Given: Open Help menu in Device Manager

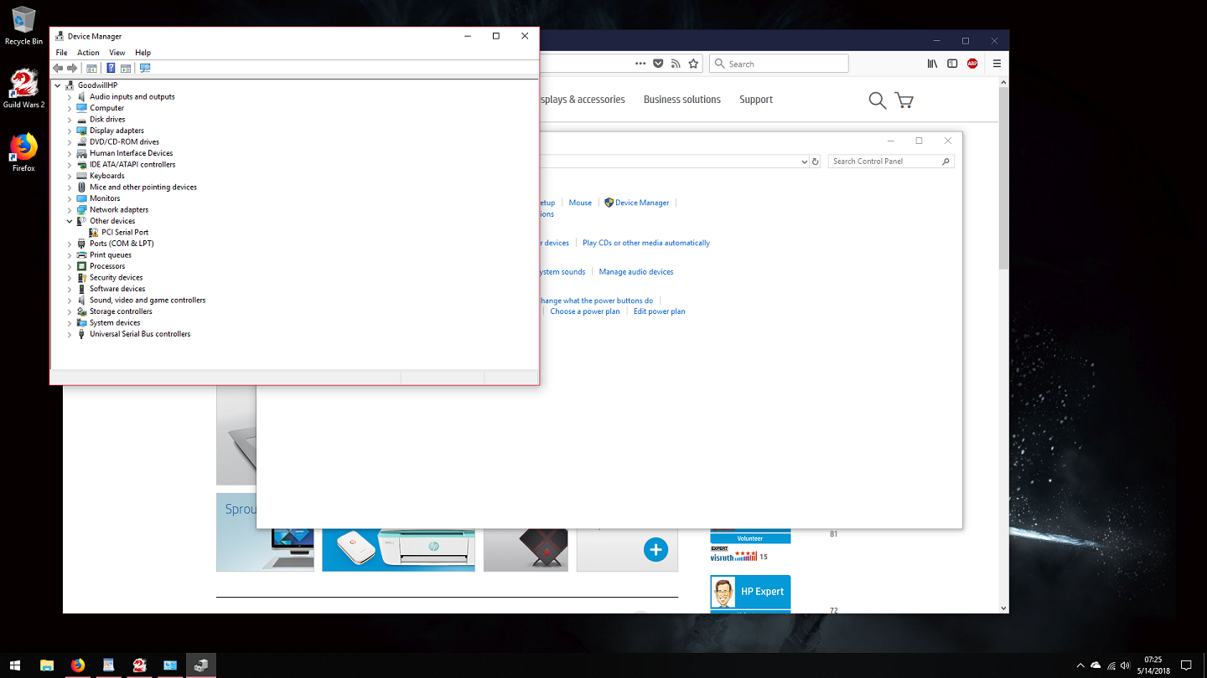Looking at the screenshot, I should coord(142,53).
